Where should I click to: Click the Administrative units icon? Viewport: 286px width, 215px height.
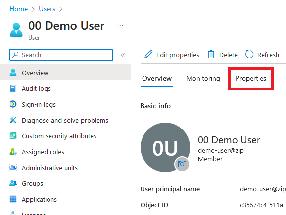point(13,168)
